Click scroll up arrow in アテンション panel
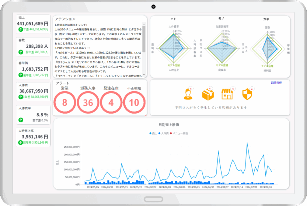Viewport: 307px width, 206px height. point(144,24)
